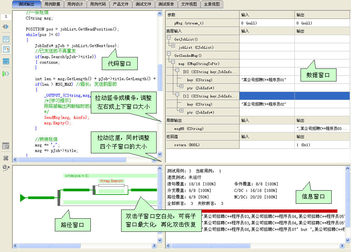Click the e-with-arrow export sidebar icon

coord(6,168)
